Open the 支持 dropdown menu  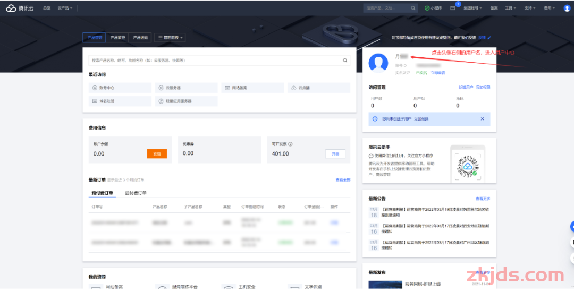point(530,8)
